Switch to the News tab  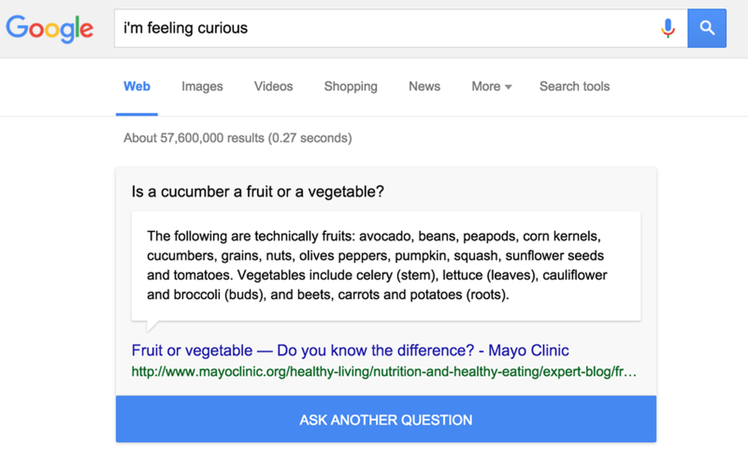pyautogui.click(x=424, y=87)
